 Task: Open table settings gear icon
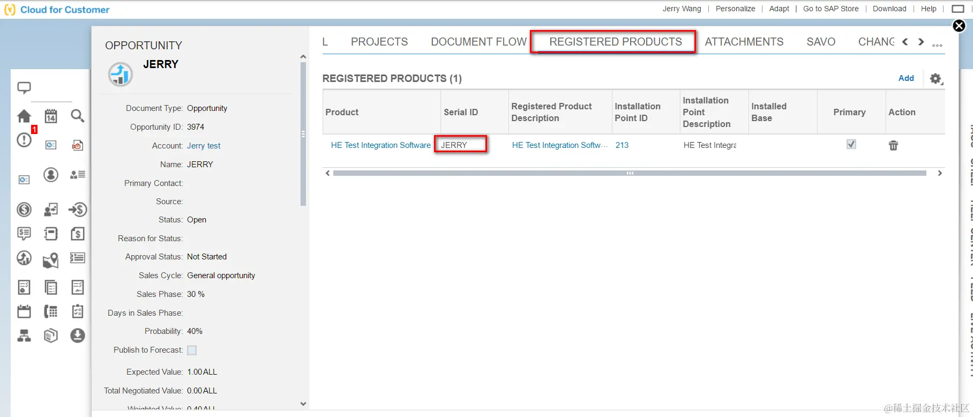936,79
